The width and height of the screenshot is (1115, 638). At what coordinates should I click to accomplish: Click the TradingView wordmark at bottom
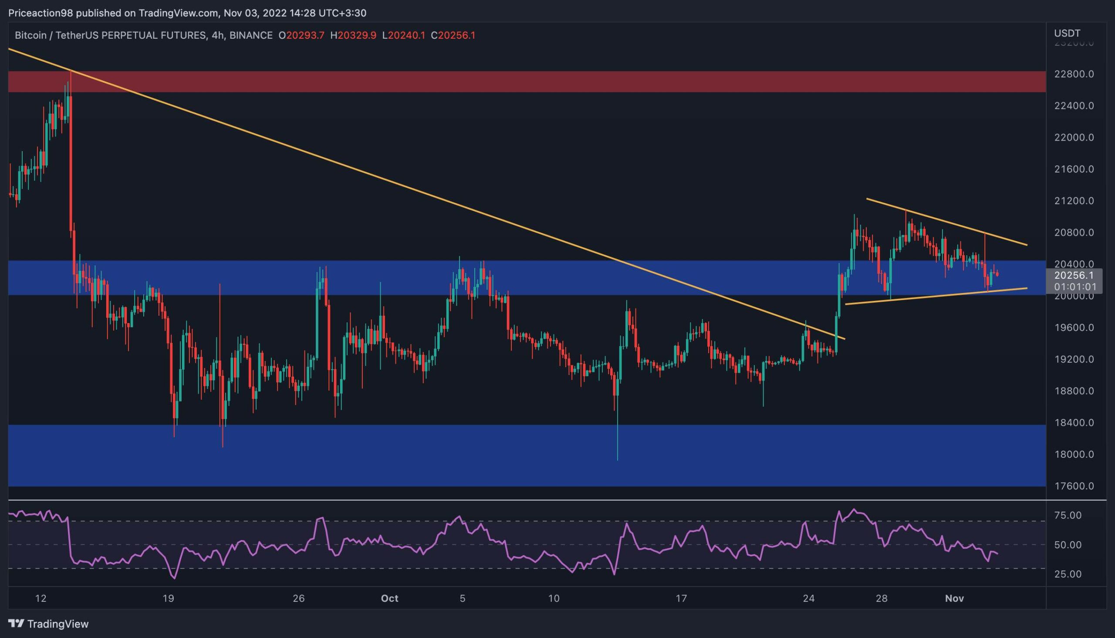[58, 624]
